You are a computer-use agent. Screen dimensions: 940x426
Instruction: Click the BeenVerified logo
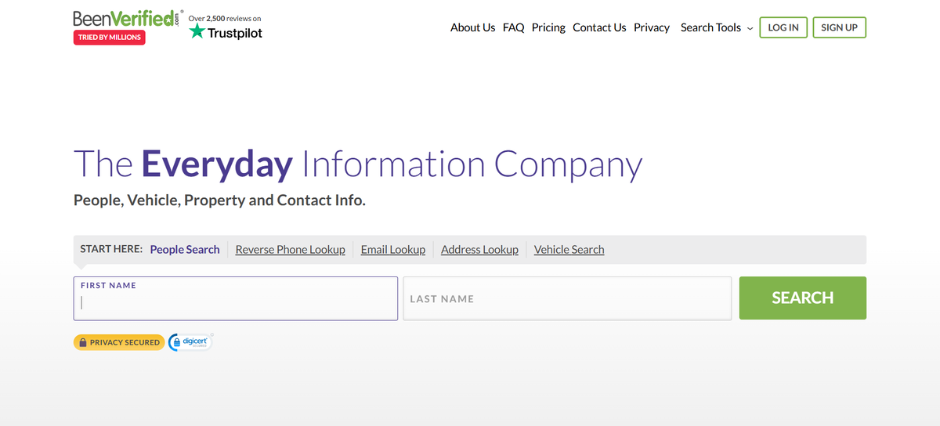click(128, 19)
